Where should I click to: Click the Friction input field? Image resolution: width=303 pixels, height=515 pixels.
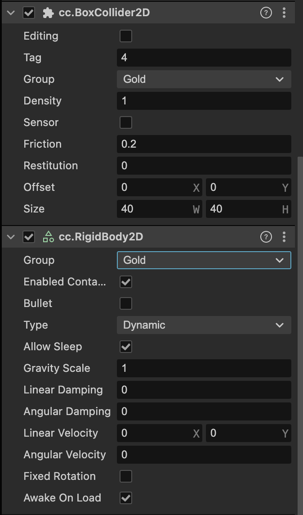pyautogui.click(x=204, y=144)
